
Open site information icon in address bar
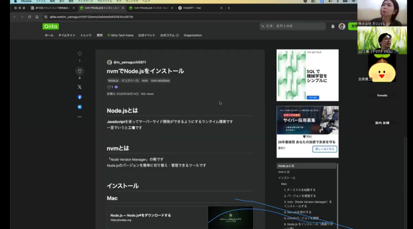[x=46, y=17]
